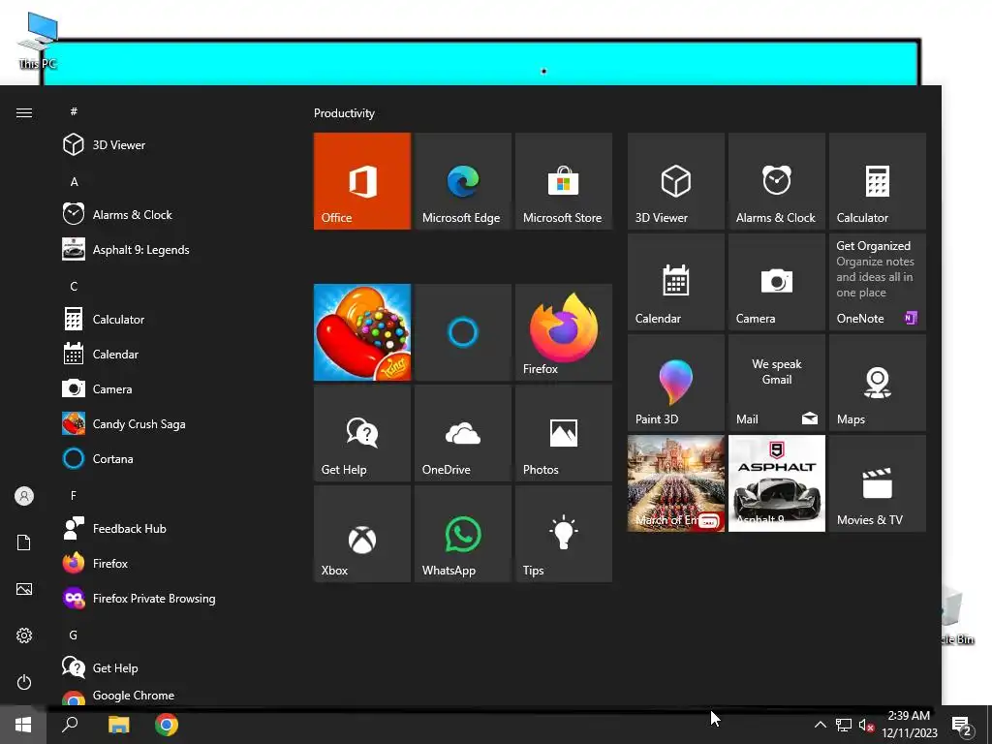
Task: Click the F letter header in app list
Action: point(74,495)
